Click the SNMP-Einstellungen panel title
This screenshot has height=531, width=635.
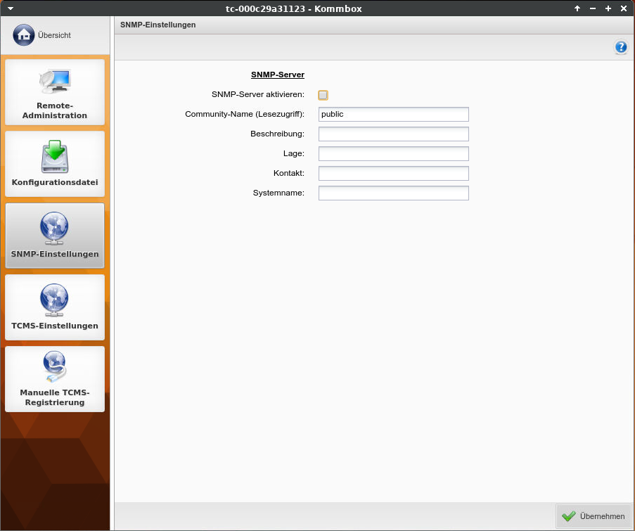158,25
